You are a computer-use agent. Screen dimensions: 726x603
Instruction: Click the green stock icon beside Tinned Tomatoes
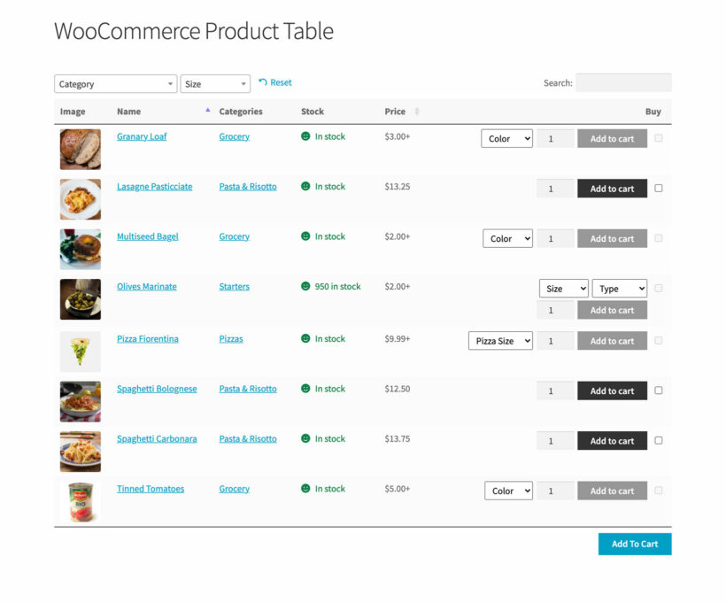point(305,489)
